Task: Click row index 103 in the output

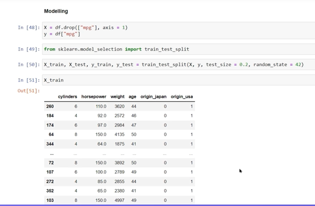Action: tap(50, 200)
